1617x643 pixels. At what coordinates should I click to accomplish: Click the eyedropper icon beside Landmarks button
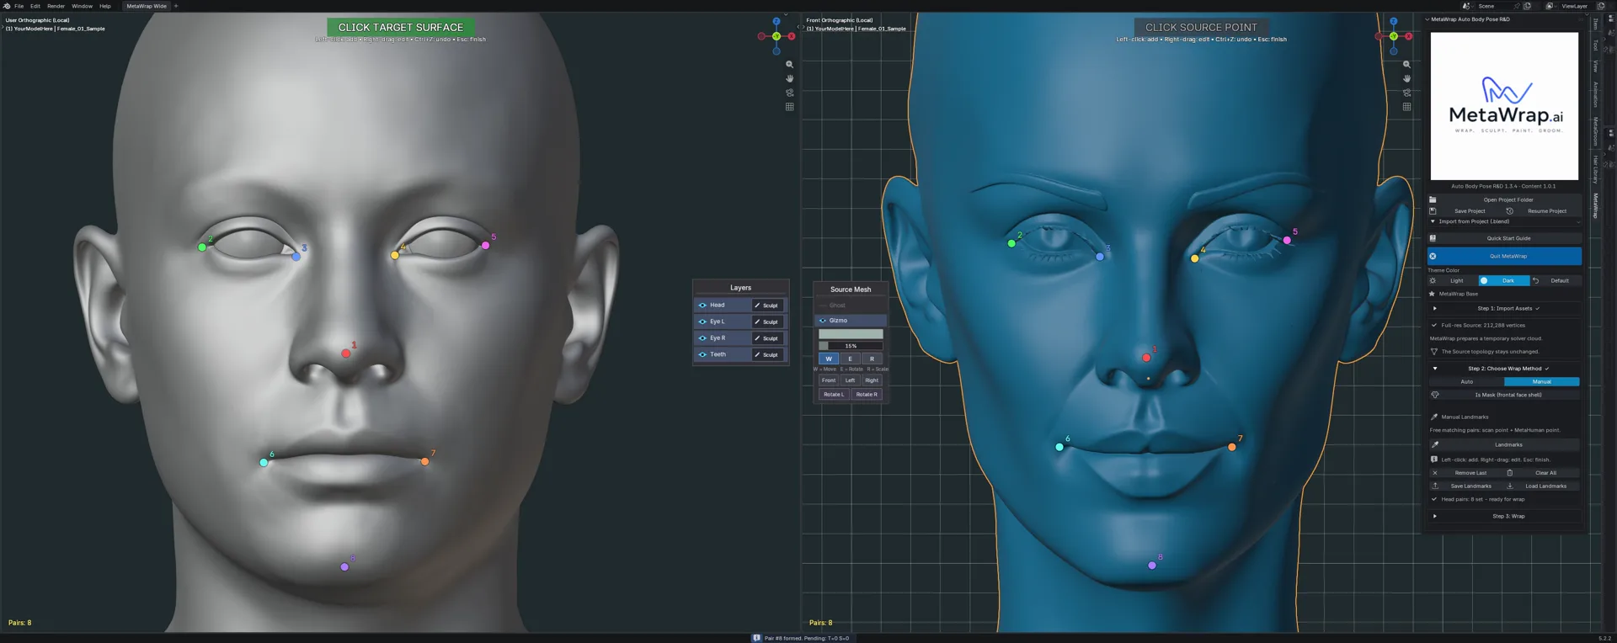pos(1434,444)
